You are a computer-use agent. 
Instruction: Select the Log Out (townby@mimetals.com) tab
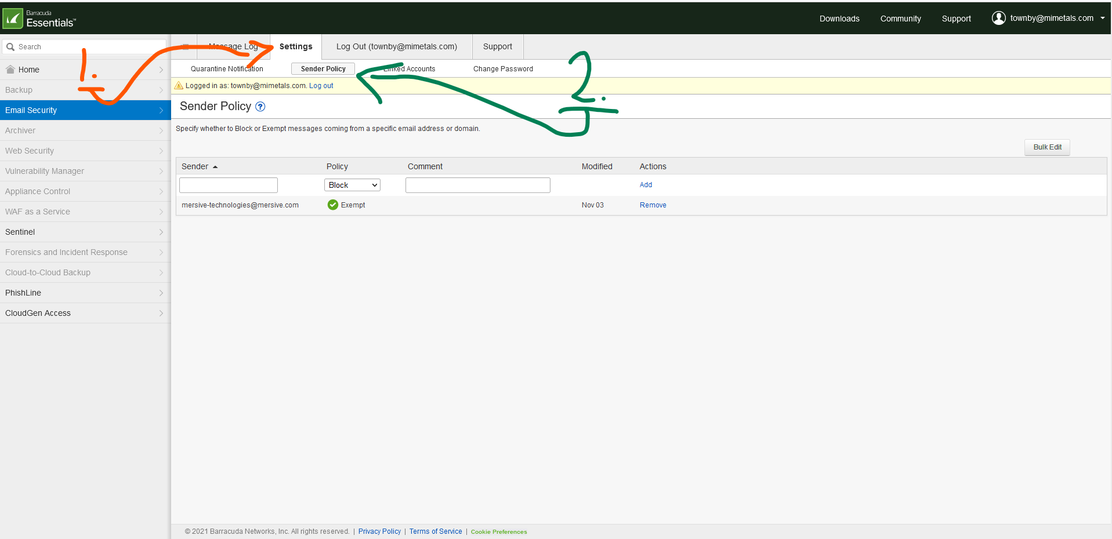point(397,46)
